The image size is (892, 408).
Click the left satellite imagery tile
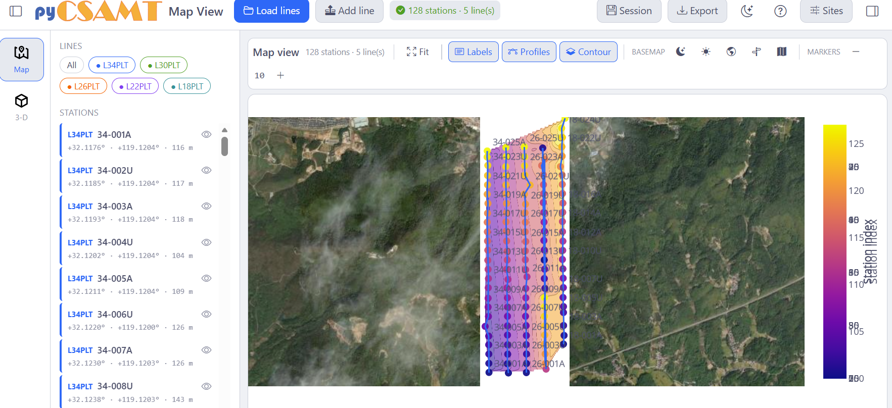[x=364, y=251]
